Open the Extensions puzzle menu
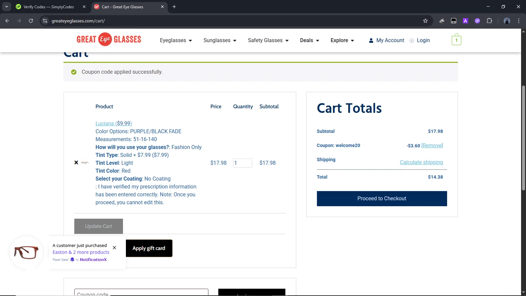Image resolution: width=526 pixels, height=296 pixels. [489, 21]
